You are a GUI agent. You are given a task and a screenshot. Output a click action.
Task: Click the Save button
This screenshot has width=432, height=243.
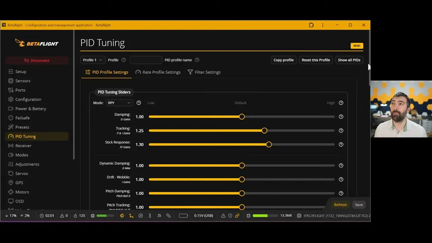tap(359, 205)
